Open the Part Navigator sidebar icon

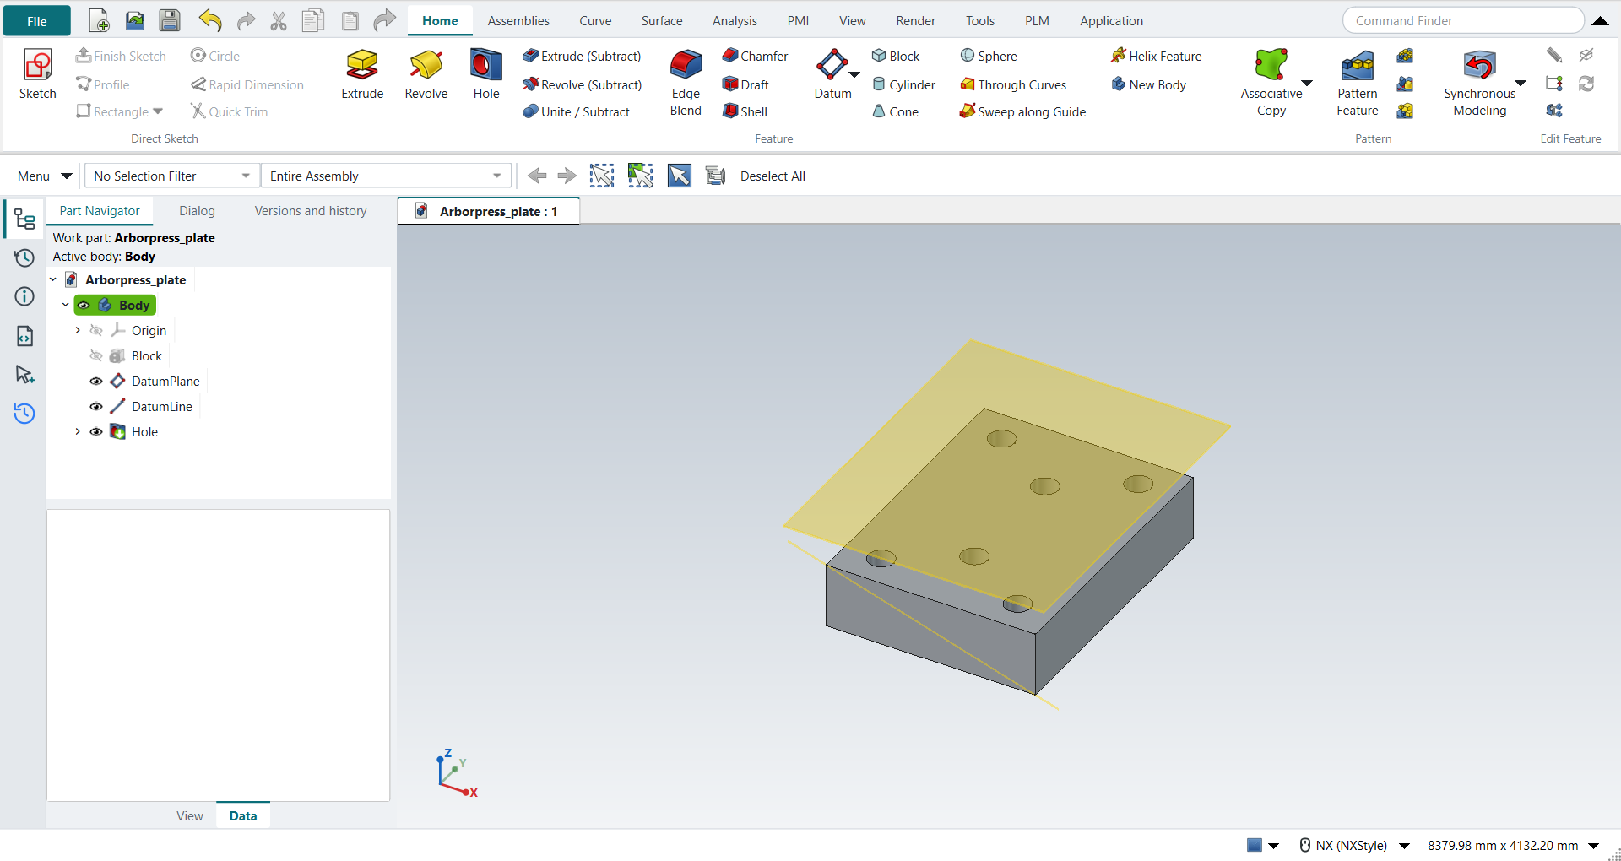(24, 219)
